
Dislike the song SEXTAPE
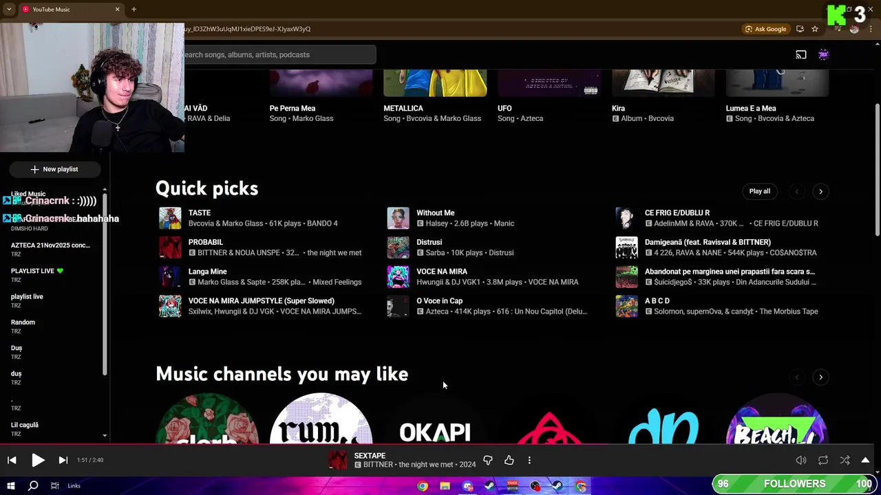point(488,460)
